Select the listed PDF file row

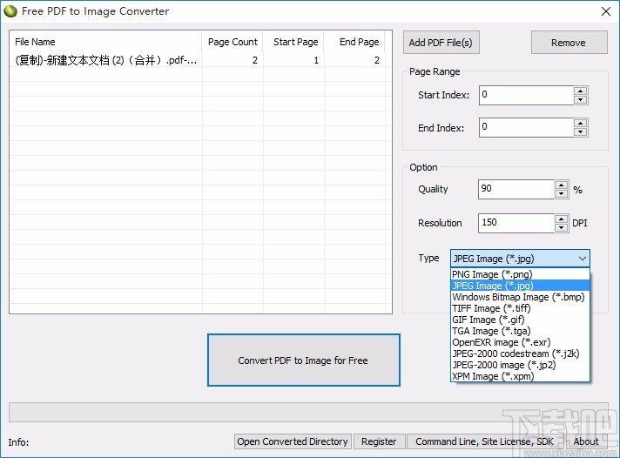point(198,60)
